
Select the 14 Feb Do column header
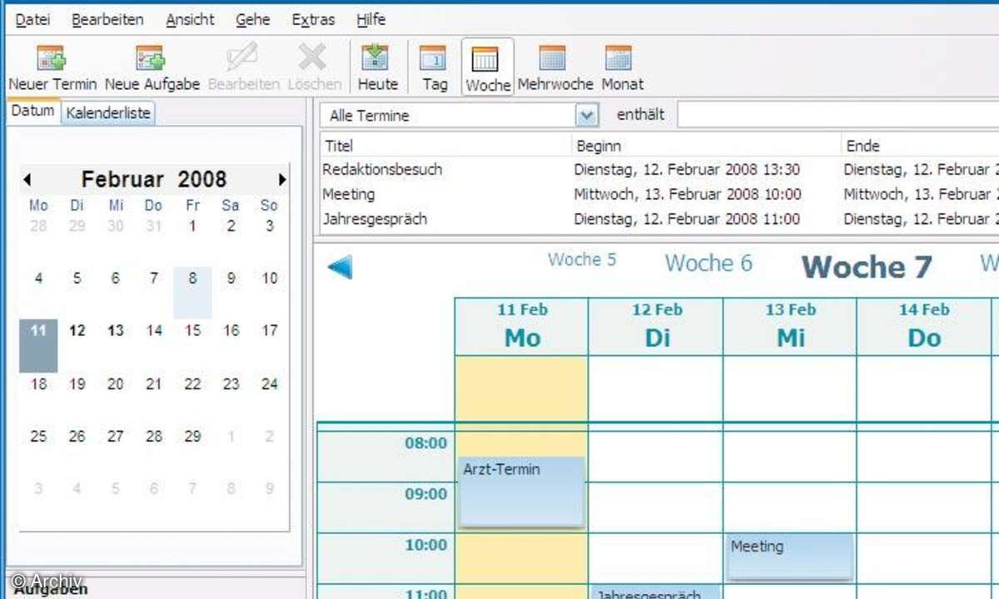(924, 326)
